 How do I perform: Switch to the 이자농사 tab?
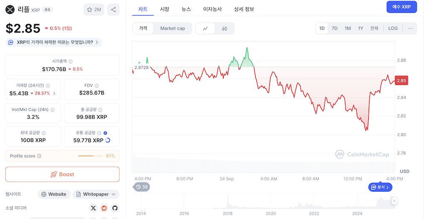coord(212,9)
